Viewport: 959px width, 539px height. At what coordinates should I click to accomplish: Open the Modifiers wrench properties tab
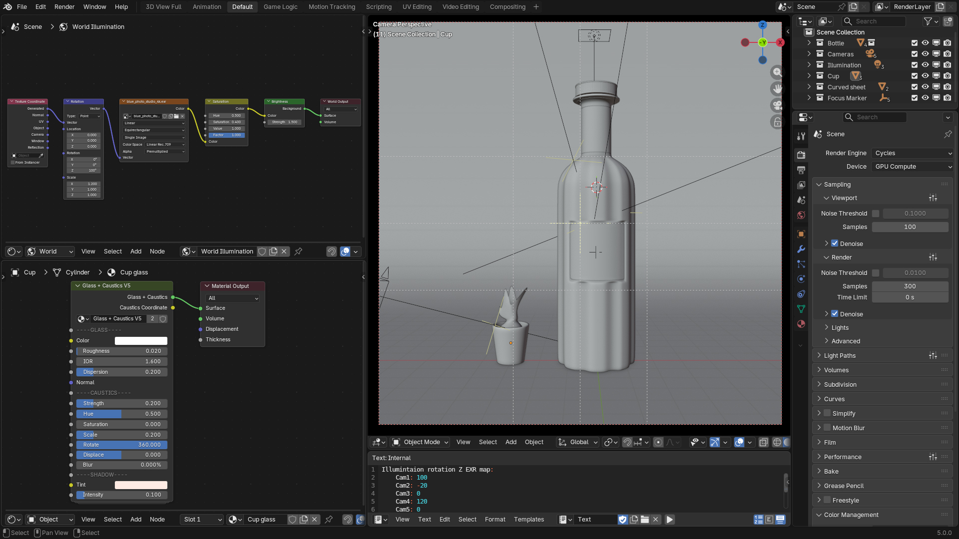[x=801, y=249]
